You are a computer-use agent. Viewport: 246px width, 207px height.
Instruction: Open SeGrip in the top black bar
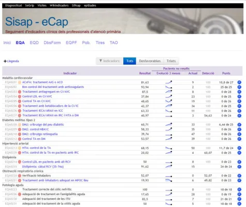click(x=30, y=6)
